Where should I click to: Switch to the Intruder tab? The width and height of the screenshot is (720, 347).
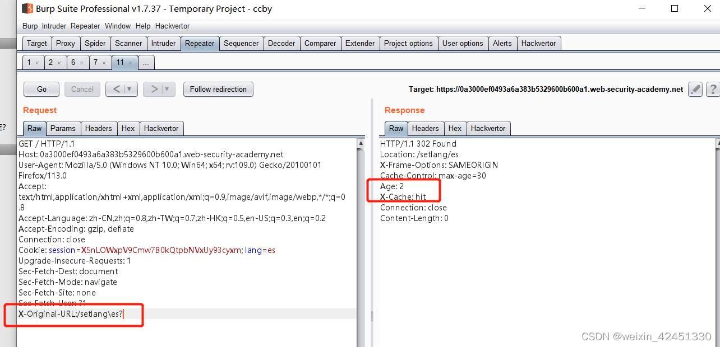click(x=163, y=44)
